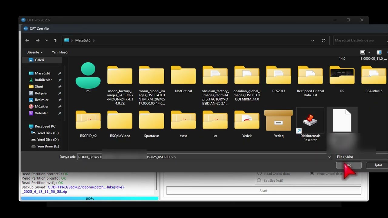Open the Spartacus folder

click(152, 120)
